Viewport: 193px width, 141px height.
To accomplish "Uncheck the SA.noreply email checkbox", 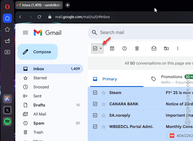I will click(x=95, y=115).
